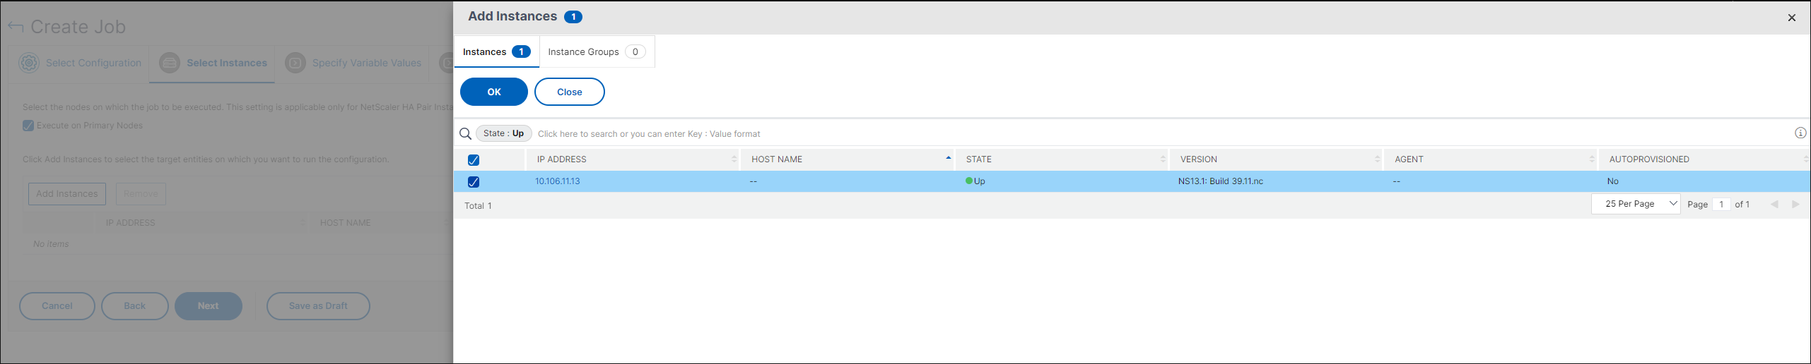Click the Total 1 footer text
The height and width of the screenshot is (364, 1811).
click(478, 205)
